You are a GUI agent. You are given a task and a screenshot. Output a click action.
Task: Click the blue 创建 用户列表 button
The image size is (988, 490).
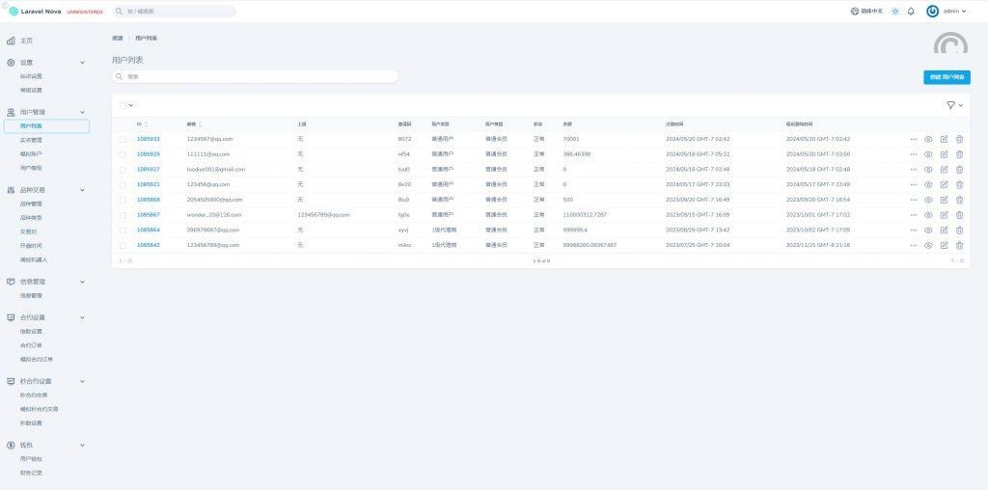(946, 76)
